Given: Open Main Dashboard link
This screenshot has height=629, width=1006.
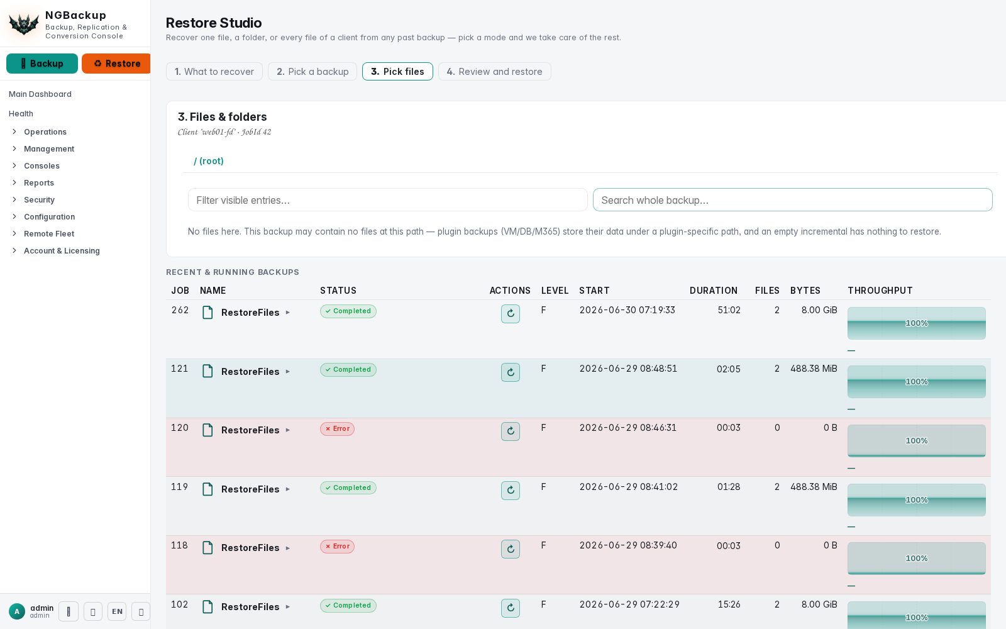Looking at the screenshot, I should (40, 94).
